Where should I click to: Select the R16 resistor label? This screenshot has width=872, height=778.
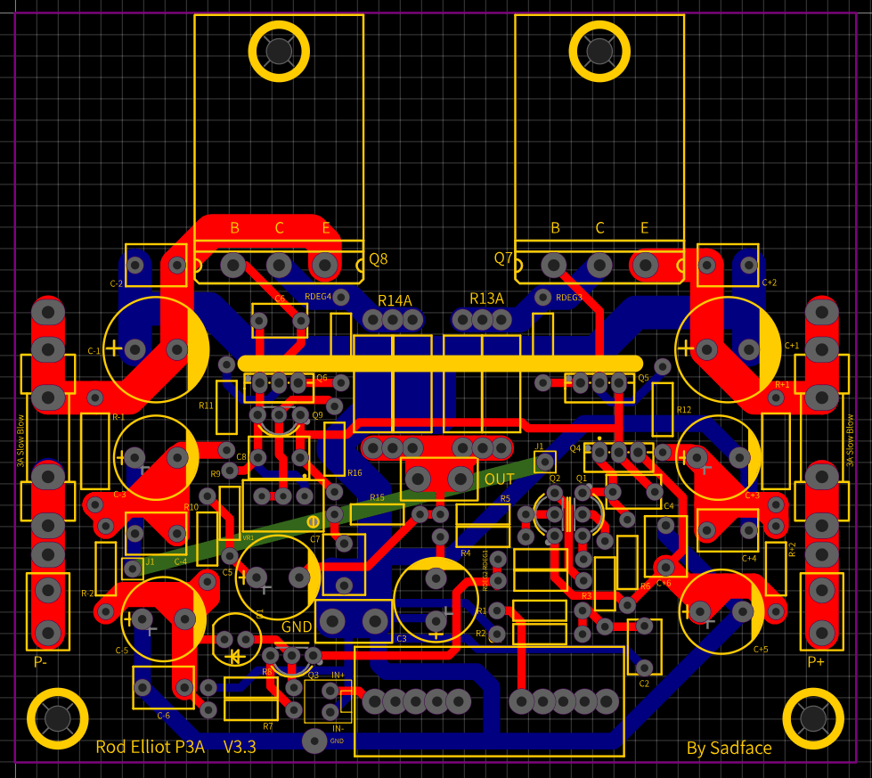pos(355,473)
